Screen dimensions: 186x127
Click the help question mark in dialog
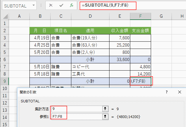click(x=166, y=92)
